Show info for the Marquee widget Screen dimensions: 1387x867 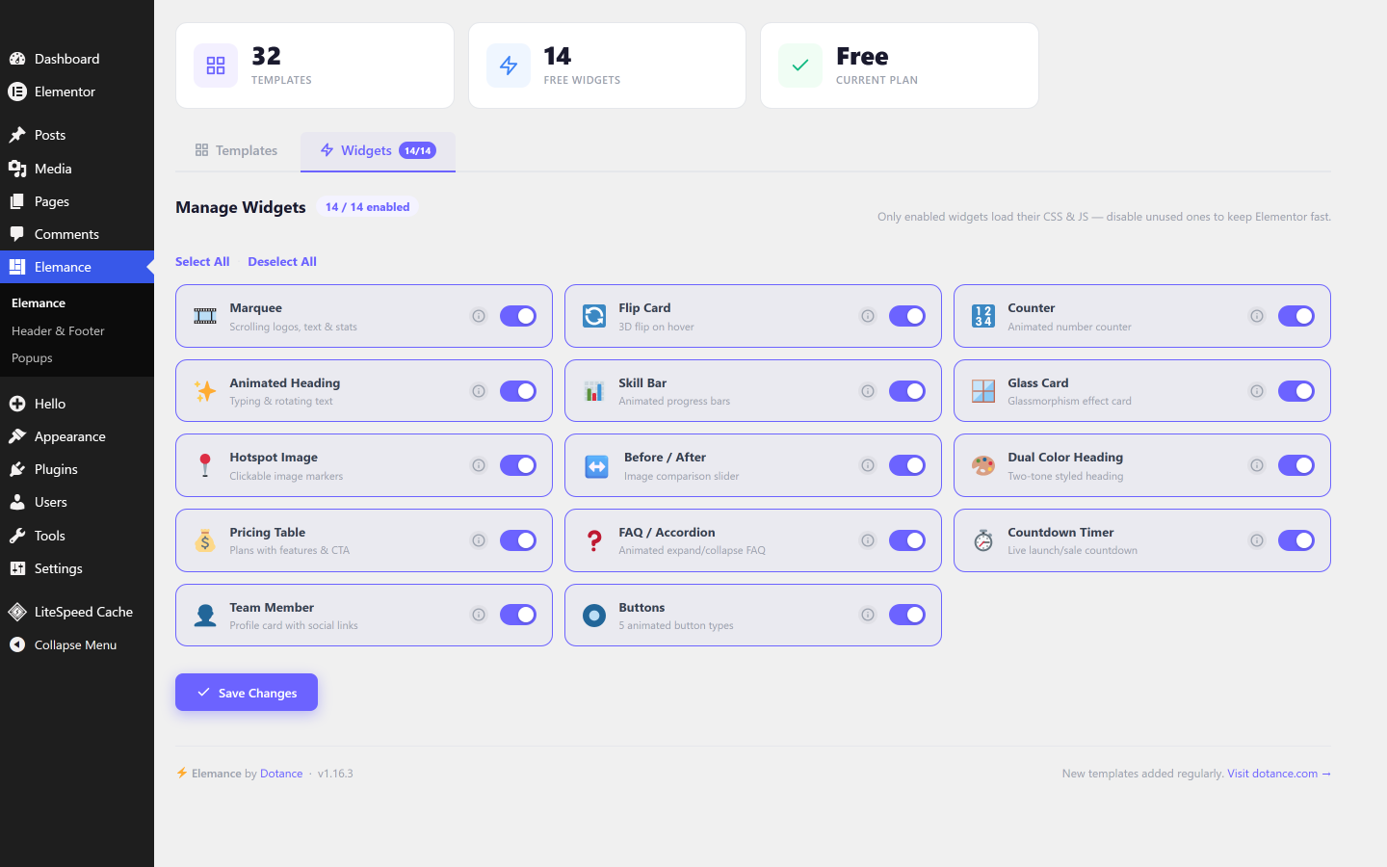click(x=479, y=316)
